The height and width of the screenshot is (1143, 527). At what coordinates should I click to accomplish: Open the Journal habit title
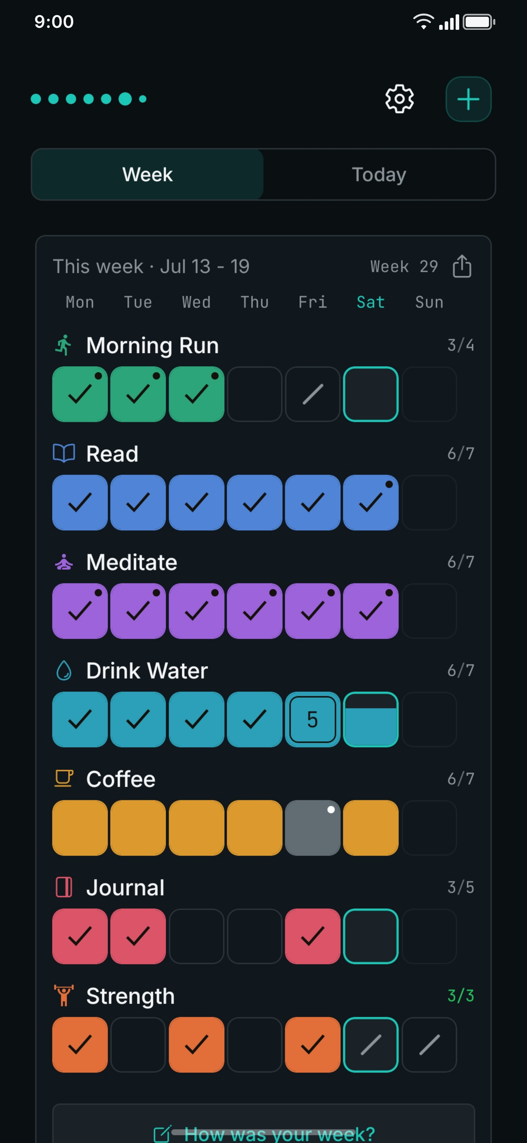click(x=125, y=888)
